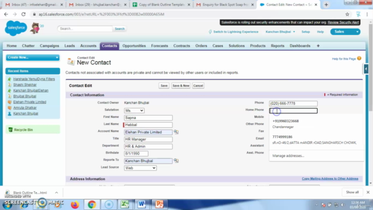Click the Phone field
Viewport: 373px width, 210px height.
click(293, 104)
